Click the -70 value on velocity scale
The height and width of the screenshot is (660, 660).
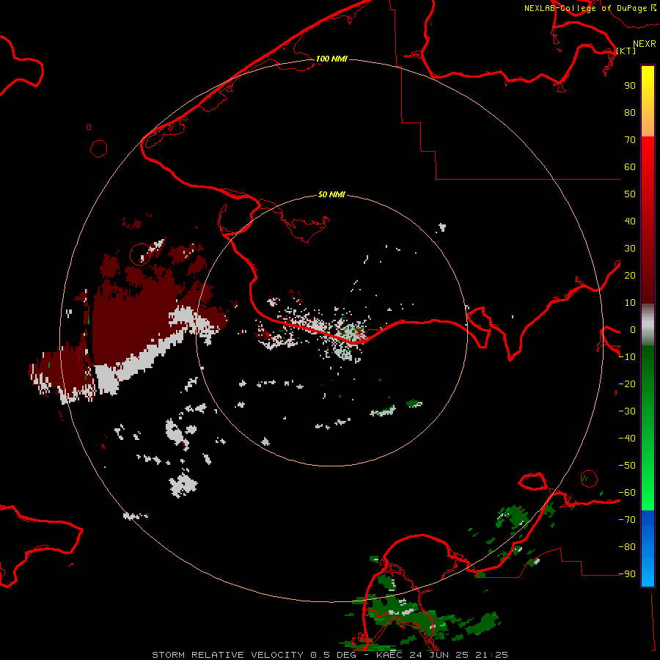[x=627, y=520]
